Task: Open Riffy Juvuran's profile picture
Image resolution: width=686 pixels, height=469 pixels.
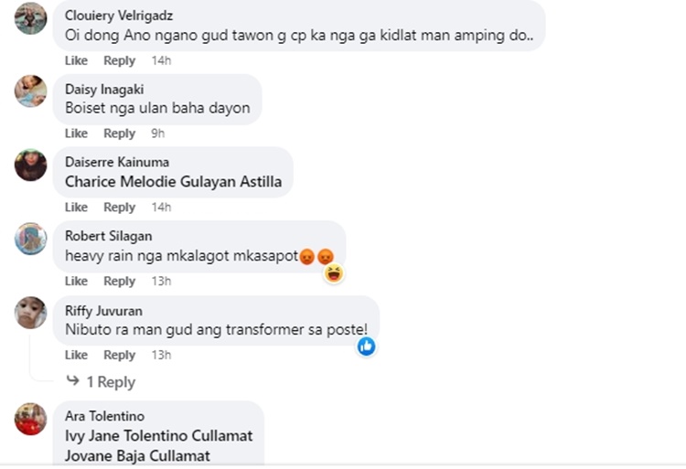Action: [31, 313]
